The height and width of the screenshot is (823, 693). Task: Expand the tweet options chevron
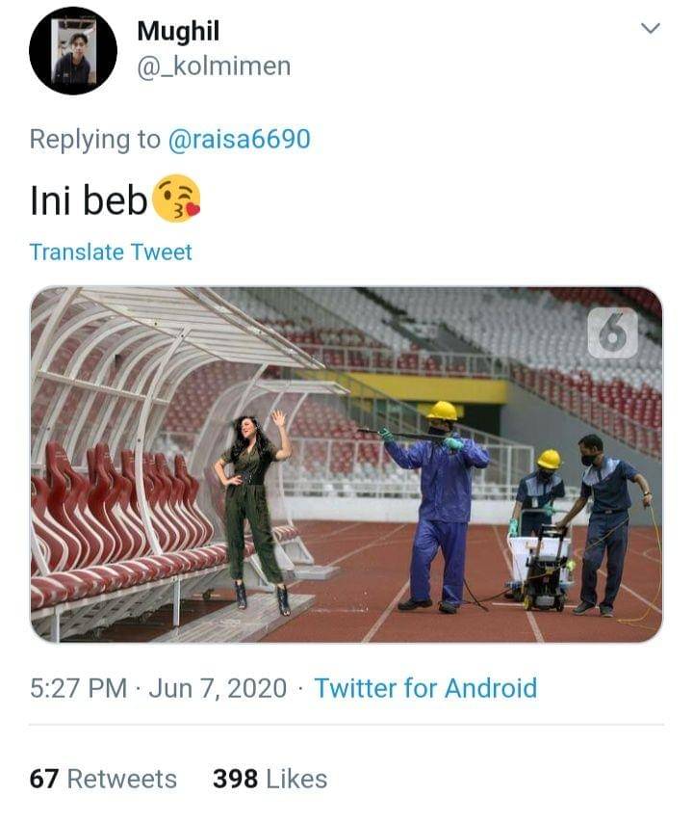[x=651, y=28]
